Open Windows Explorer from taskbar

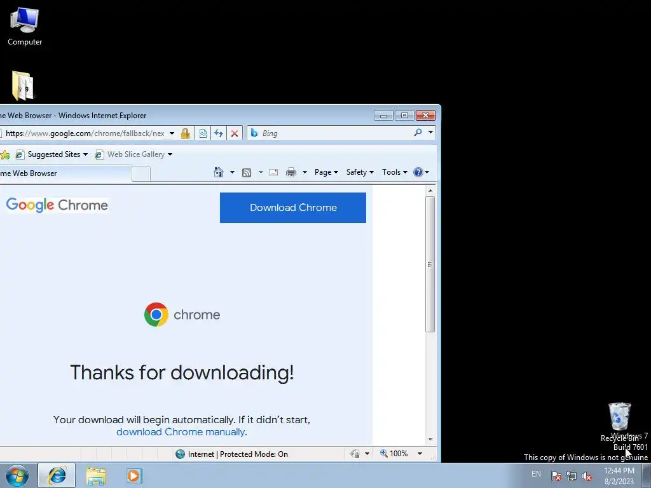pos(96,475)
